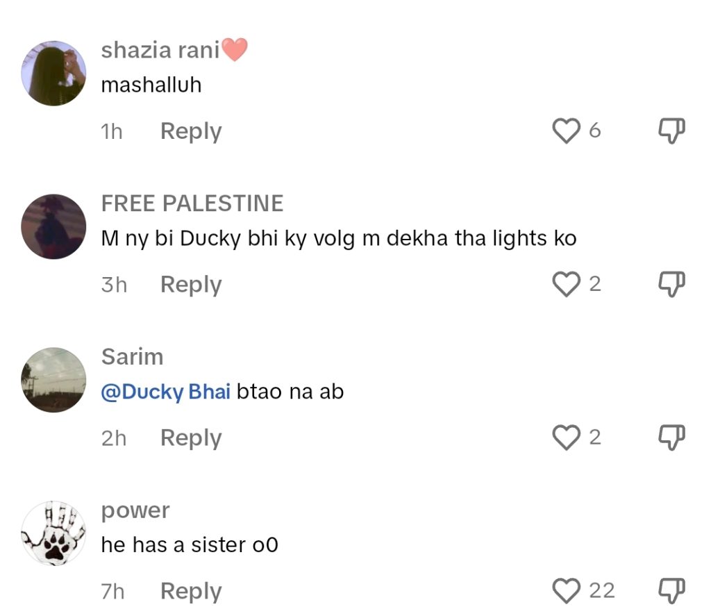
Task: Tap the username power
Action: pyautogui.click(x=135, y=510)
